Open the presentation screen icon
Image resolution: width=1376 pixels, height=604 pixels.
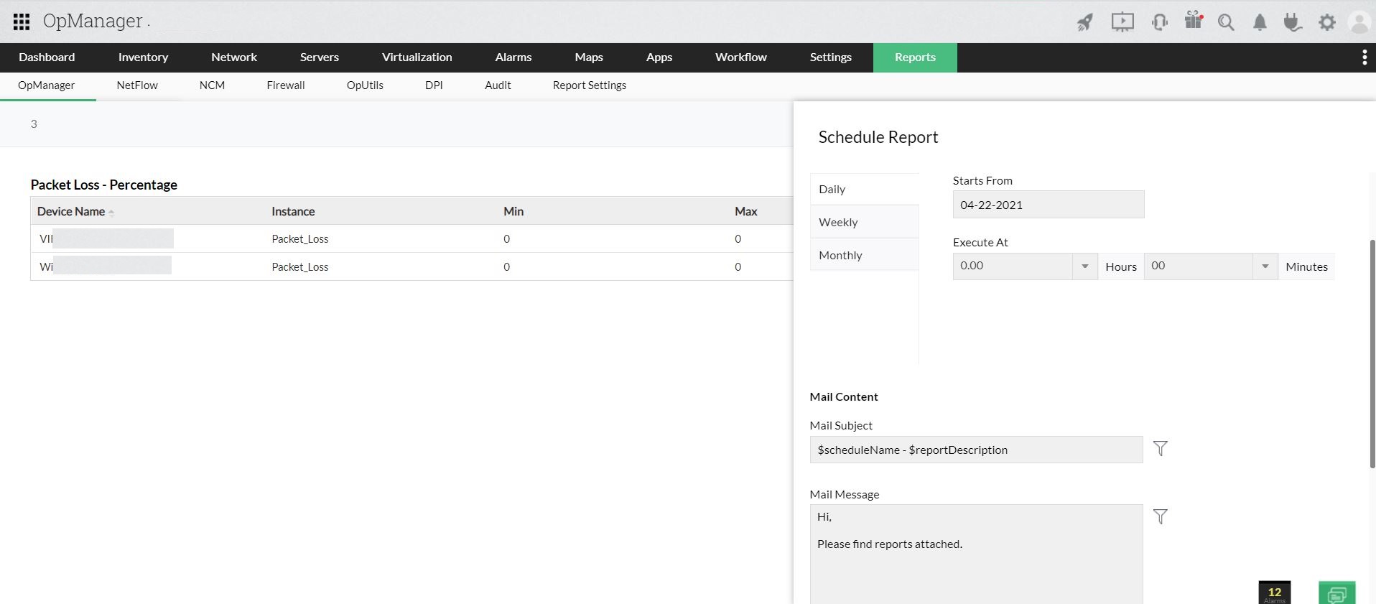click(1122, 22)
